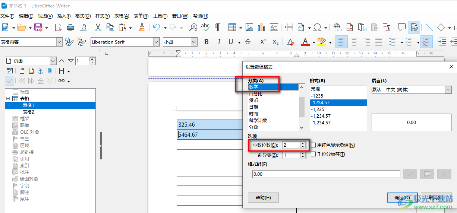Viewport: 457px width, 213px height.
Task: Toggle Bold formatting
Action: (207, 42)
